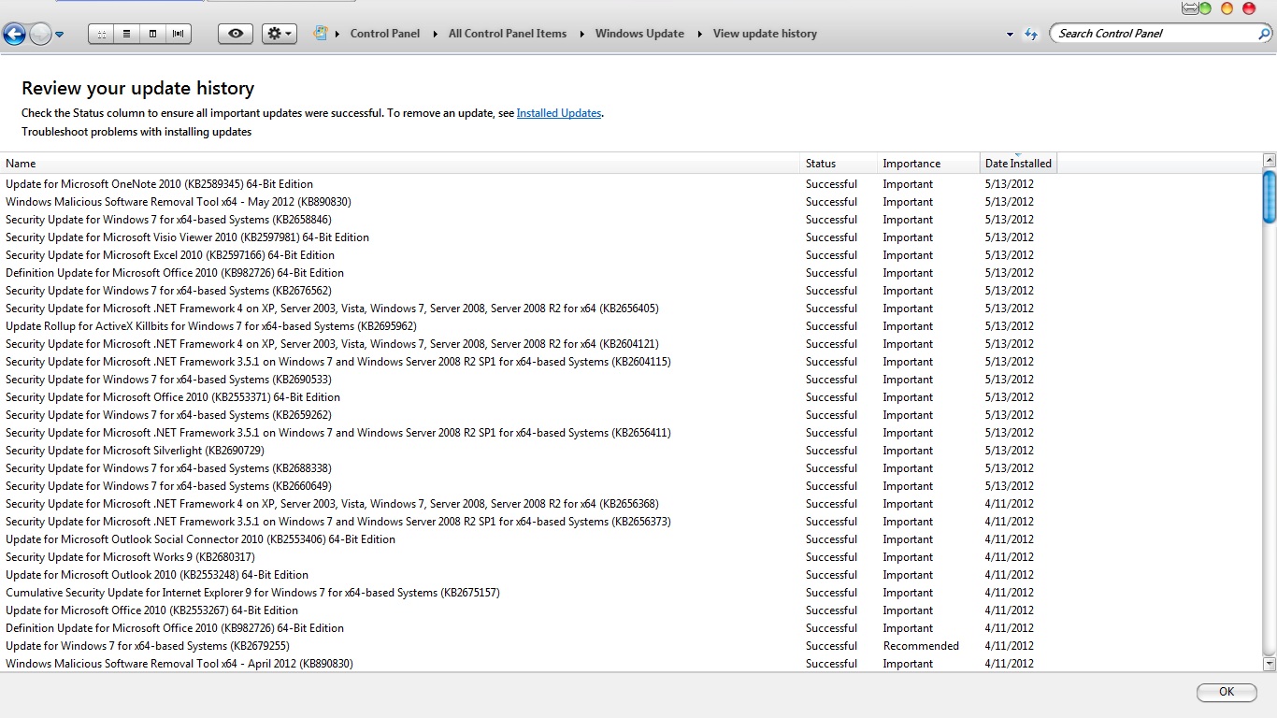Refresh the update history page
Image resolution: width=1277 pixels, height=718 pixels.
(x=1031, y=34)
